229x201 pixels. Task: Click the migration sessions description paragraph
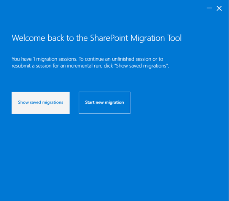click(x=90, y=62)
